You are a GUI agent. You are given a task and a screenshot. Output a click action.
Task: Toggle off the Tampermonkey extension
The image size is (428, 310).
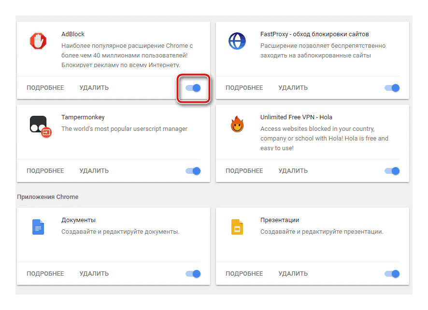193,171
